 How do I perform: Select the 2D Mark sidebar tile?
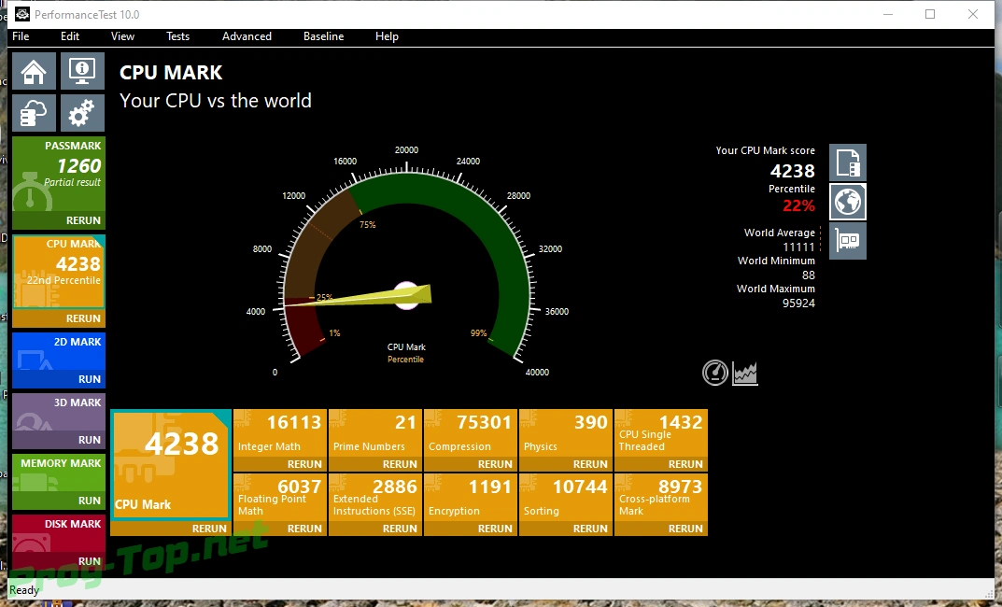59,351
